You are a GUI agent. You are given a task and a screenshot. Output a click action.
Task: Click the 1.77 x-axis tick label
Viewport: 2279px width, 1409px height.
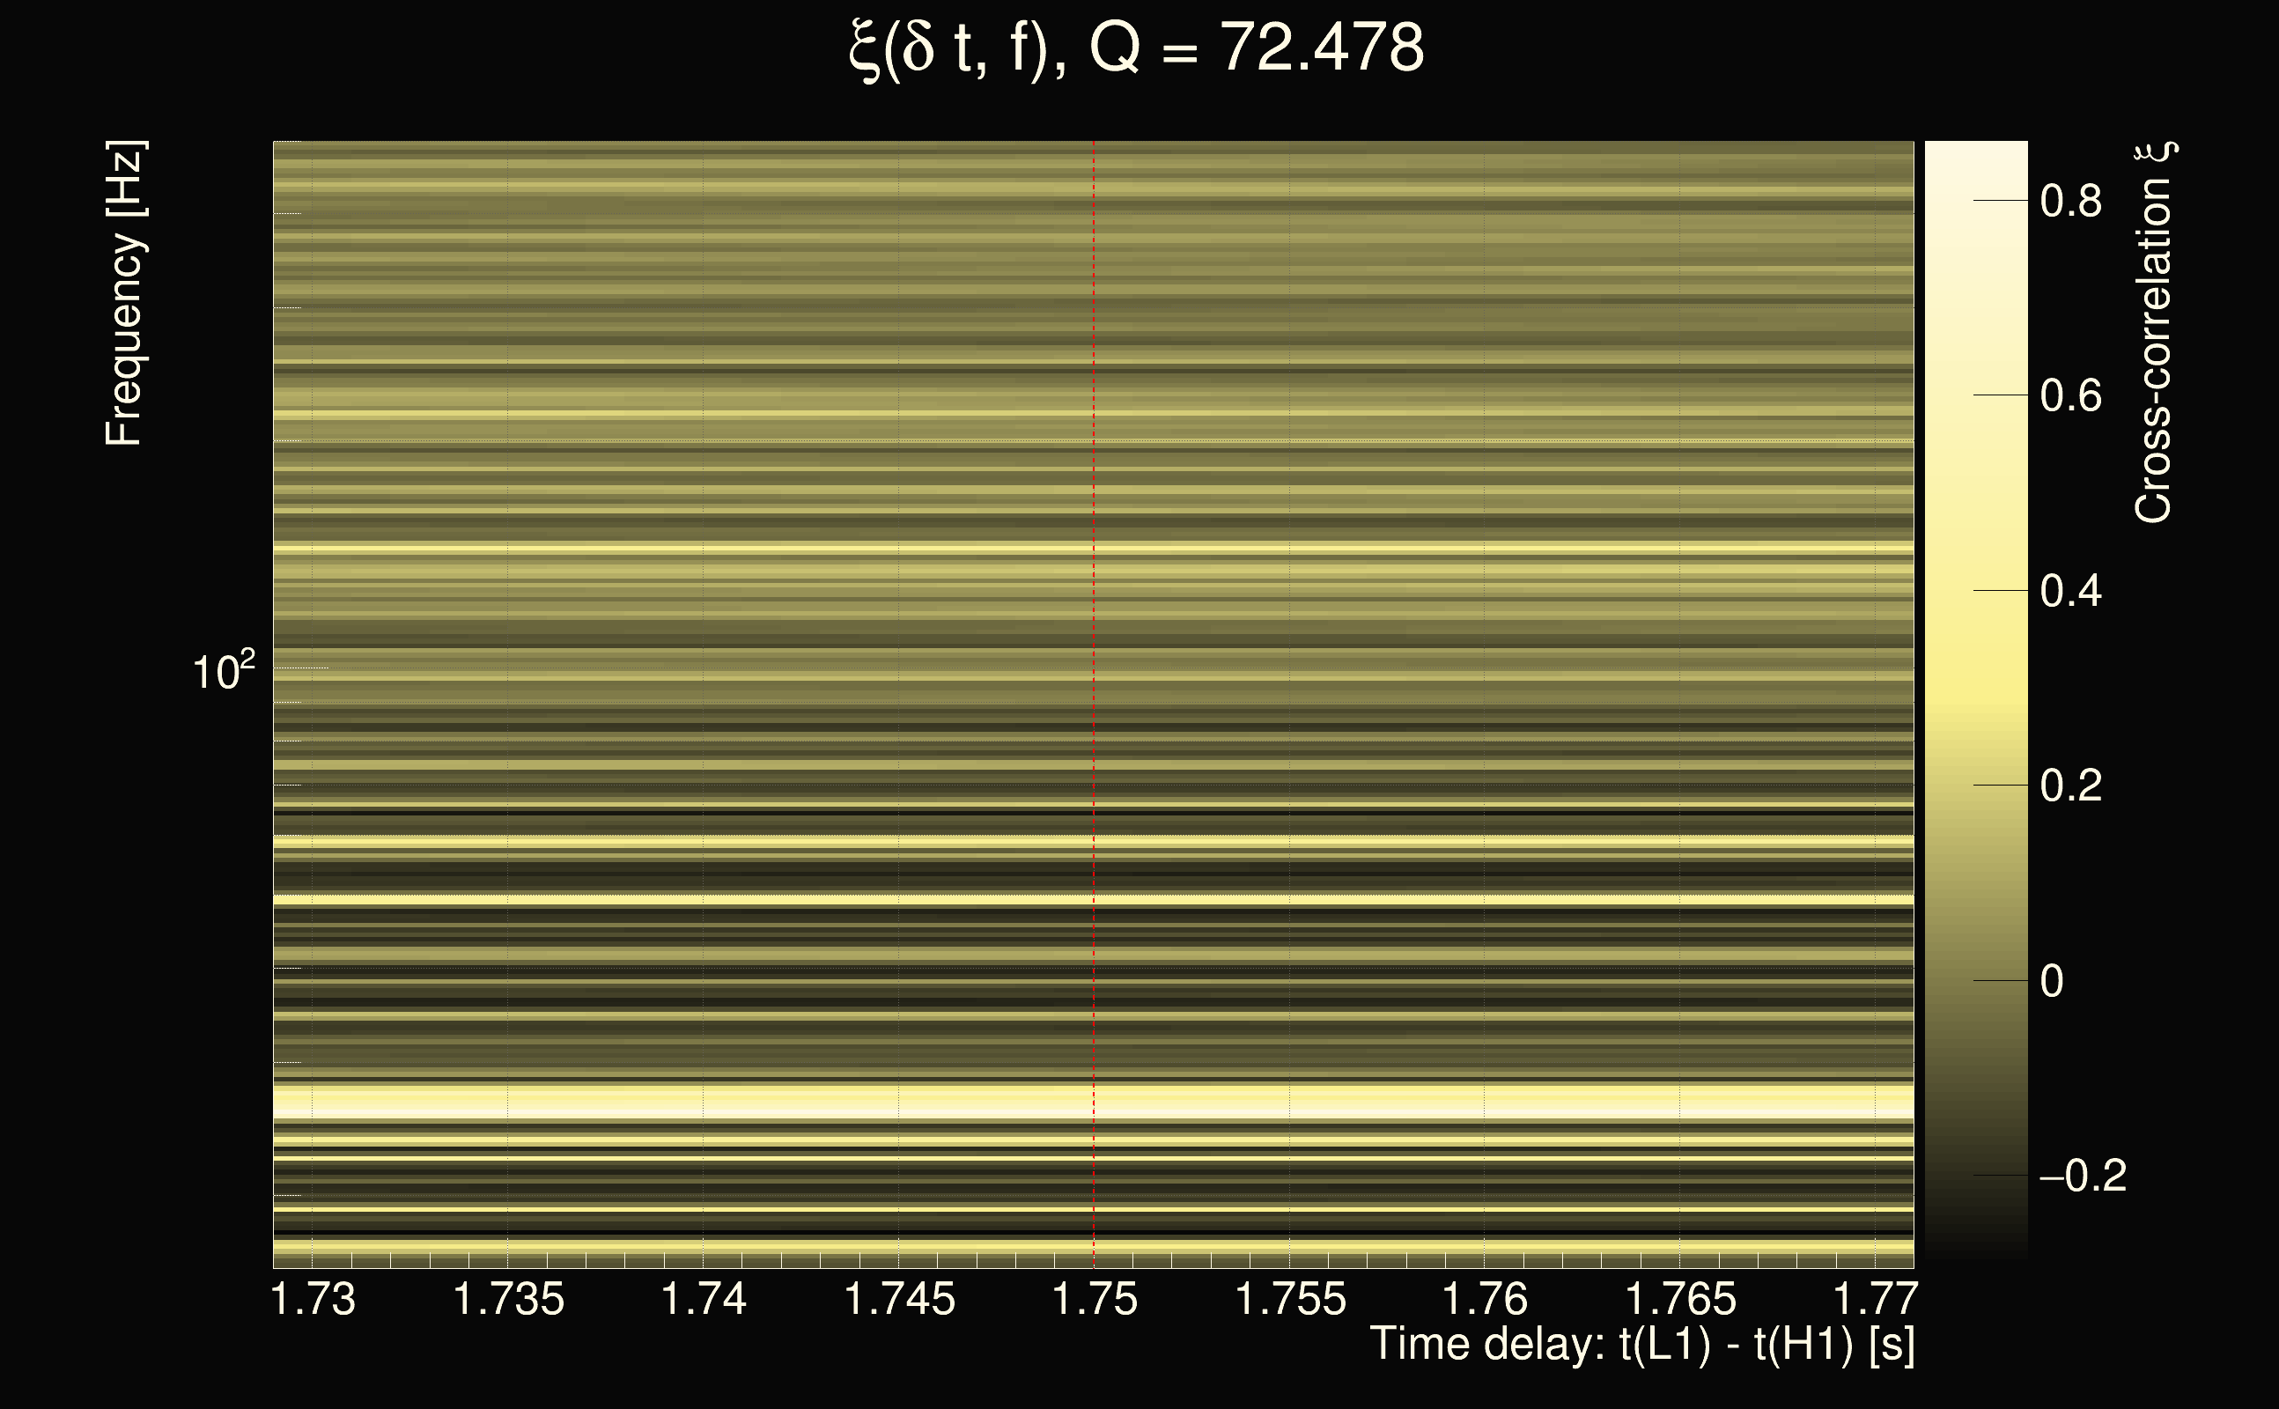click(1875, 1299)
